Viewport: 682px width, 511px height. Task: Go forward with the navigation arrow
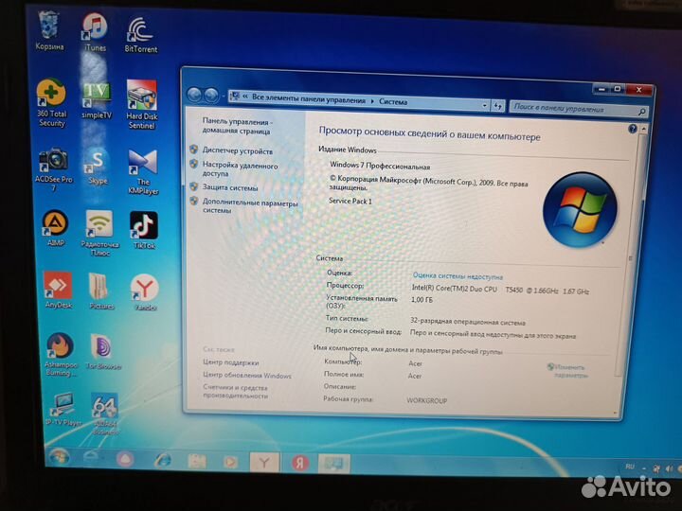pyautogui.click(x=211, y=96)
